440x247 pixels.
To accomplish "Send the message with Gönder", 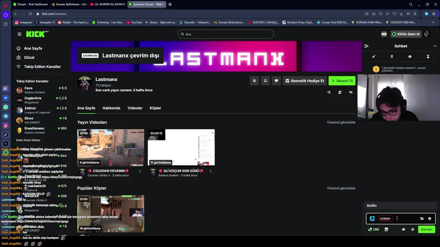I will pos(427,230).
